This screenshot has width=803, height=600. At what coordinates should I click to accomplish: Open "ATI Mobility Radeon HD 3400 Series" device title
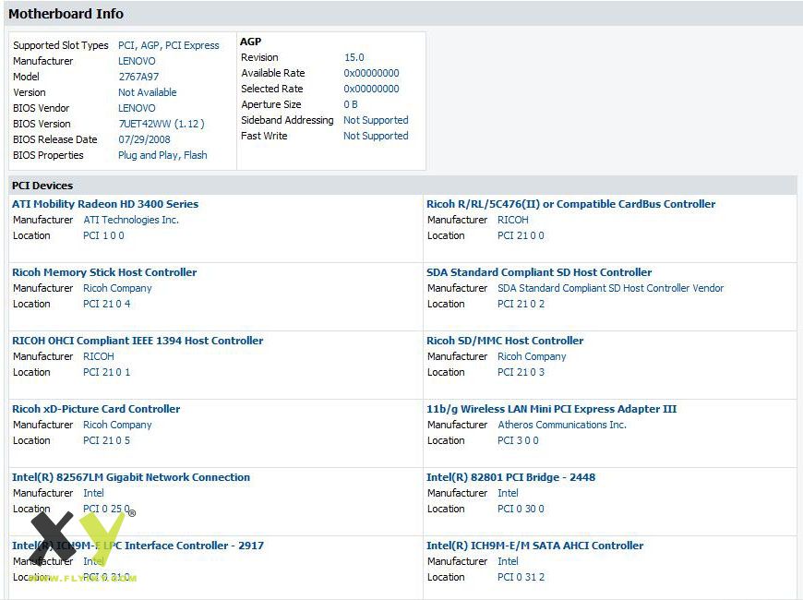coord(105,204)
